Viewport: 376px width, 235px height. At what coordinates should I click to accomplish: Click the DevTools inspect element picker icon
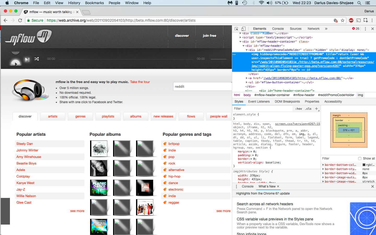click(236, 29)
